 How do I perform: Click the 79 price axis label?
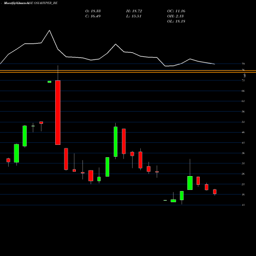tap(243, 64)
